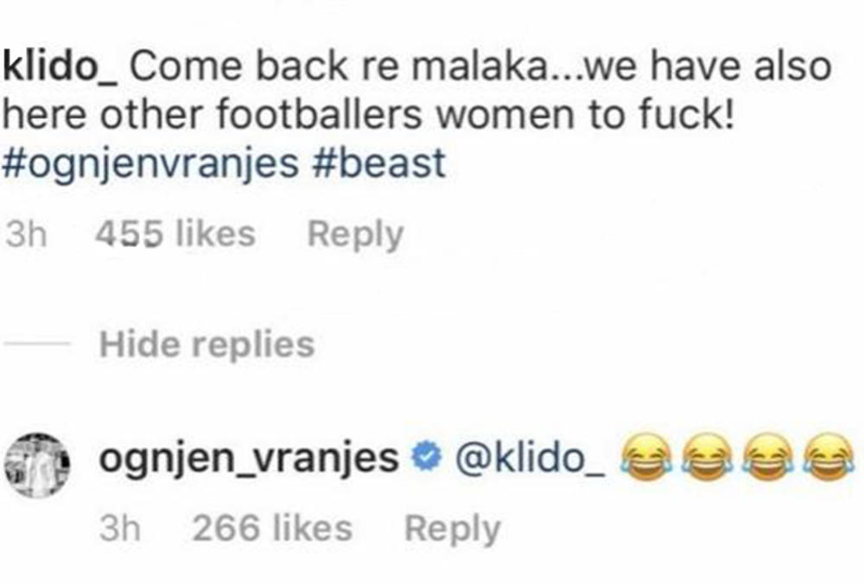This screenshot has height=584, width=864.
Task: Click the blue verified badge icon
Action: (x=427, y=458)
